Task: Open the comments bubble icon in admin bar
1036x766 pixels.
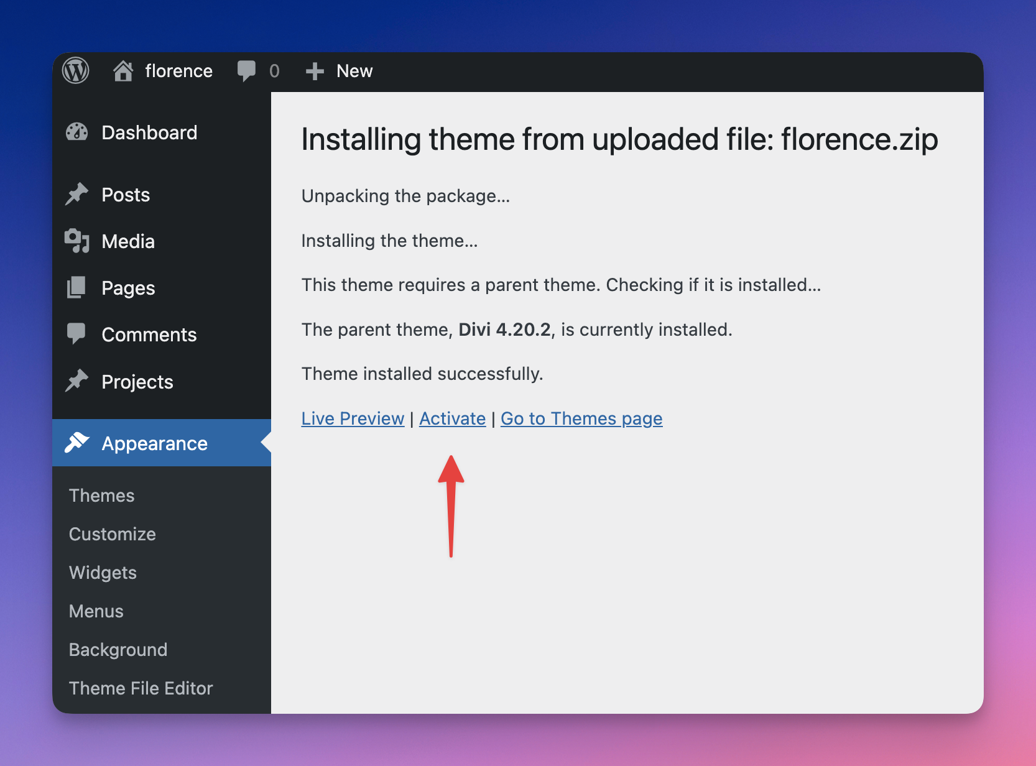Action: point(246,71)
